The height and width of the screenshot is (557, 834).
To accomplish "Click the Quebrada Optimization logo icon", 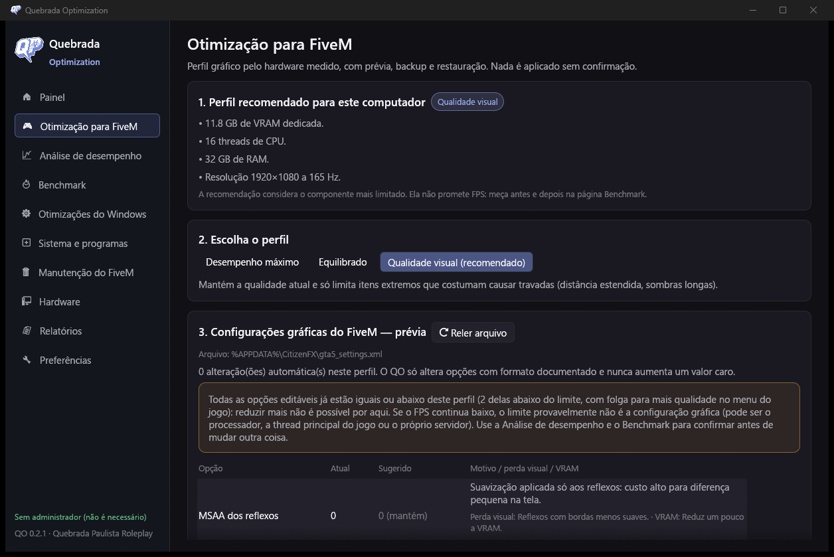I will pos(29,50).
